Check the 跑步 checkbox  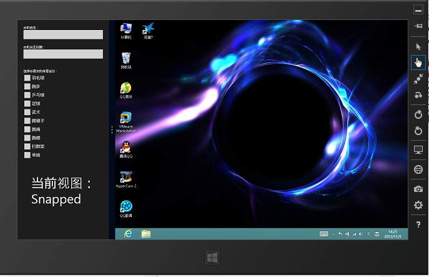click(x=27, y=86)
